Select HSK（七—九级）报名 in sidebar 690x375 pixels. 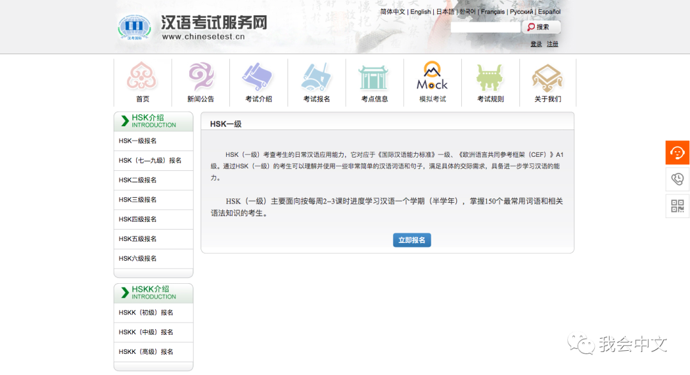153,161
